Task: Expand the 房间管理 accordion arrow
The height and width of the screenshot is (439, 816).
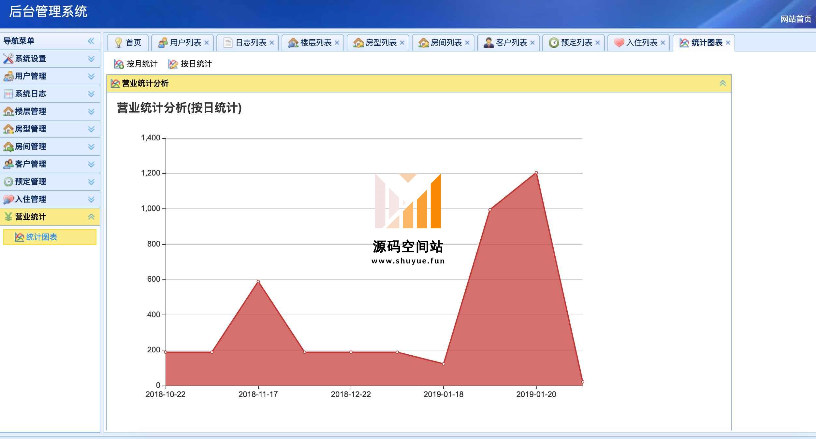Action: click(91, 147)
